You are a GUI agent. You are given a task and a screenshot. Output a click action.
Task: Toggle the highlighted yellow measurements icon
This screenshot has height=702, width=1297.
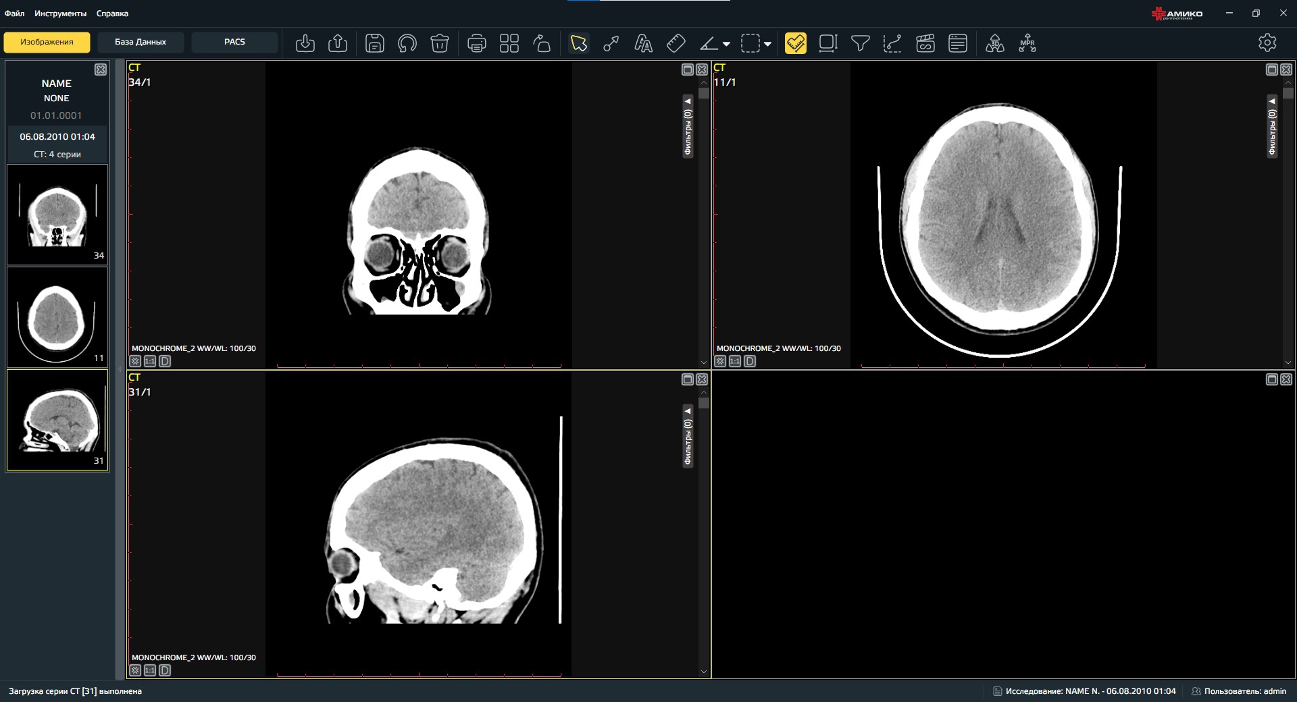click(x=796, y=43)
